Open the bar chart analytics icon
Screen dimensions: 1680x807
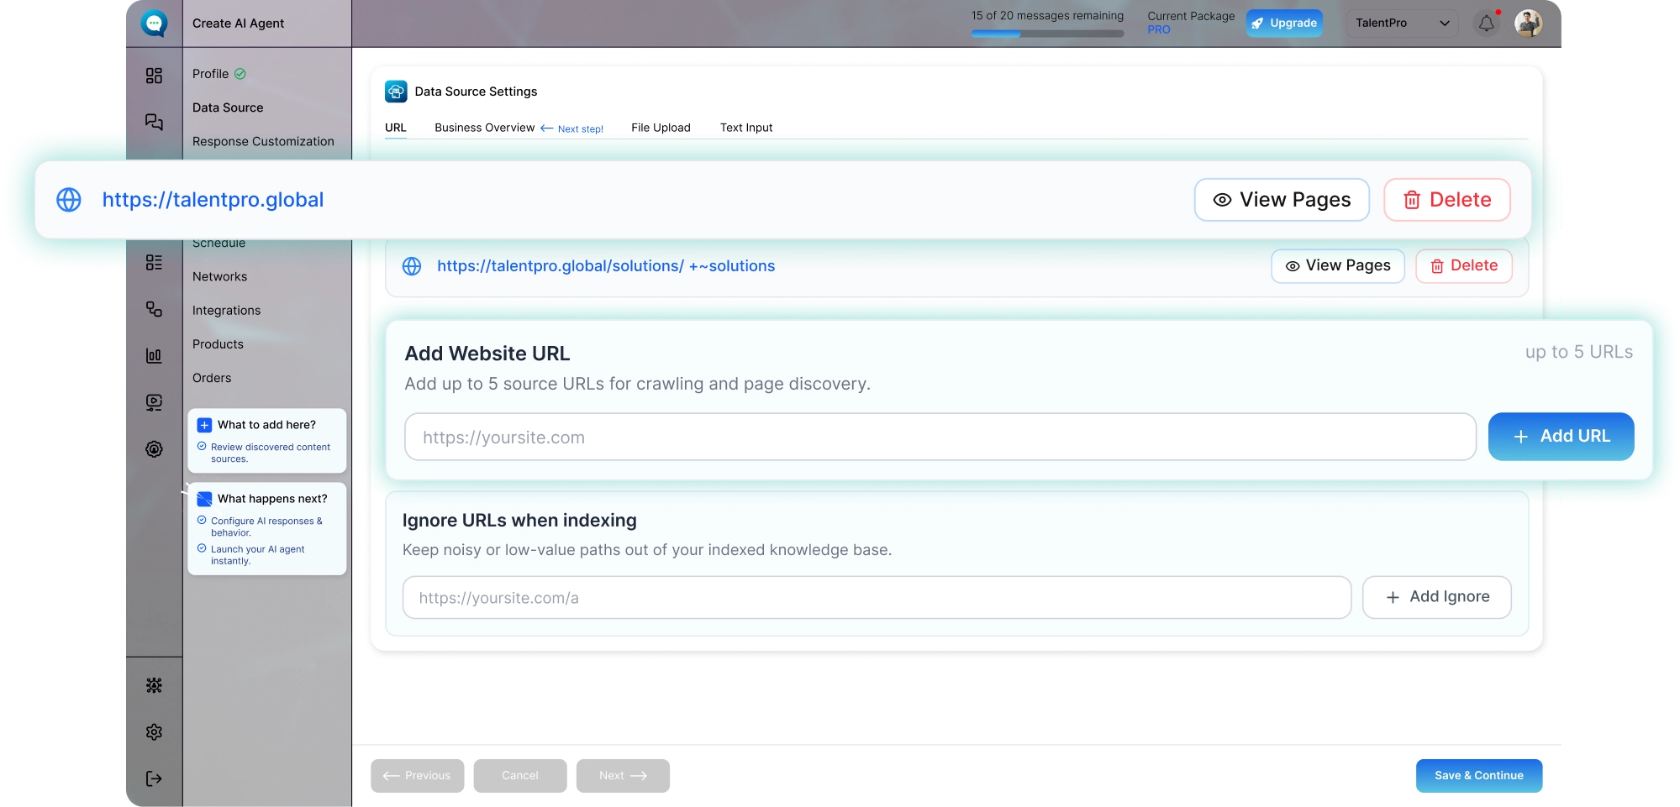click(154, 356)
